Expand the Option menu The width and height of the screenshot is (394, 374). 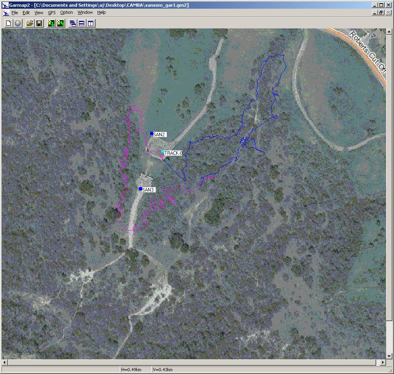click(66, 13)
